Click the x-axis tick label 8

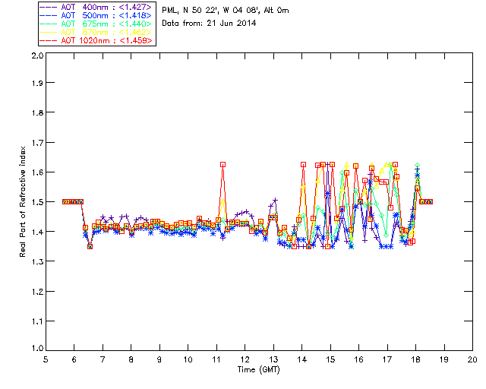pyautogui.click(x=131, y=359)
